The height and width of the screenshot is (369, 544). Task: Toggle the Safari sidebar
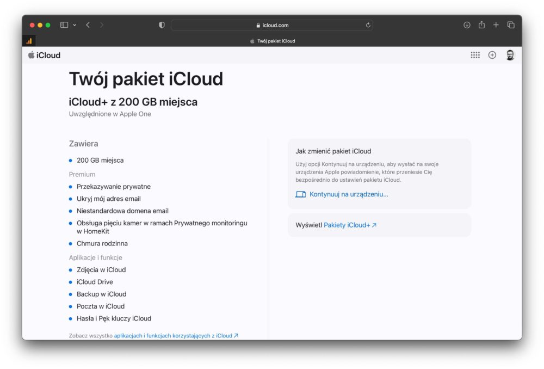coord(64,25)
